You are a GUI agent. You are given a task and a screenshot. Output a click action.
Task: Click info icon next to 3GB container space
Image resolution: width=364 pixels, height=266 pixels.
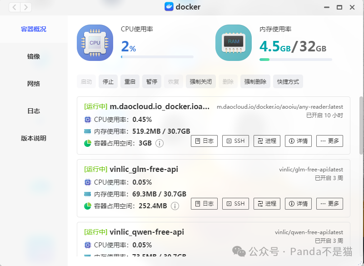160,143
